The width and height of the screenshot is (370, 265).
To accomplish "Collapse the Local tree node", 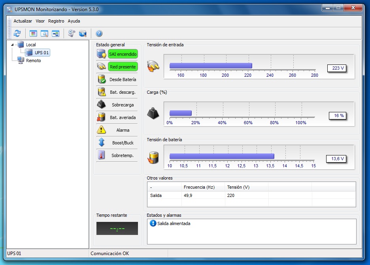I will click(x=12, y=45).
